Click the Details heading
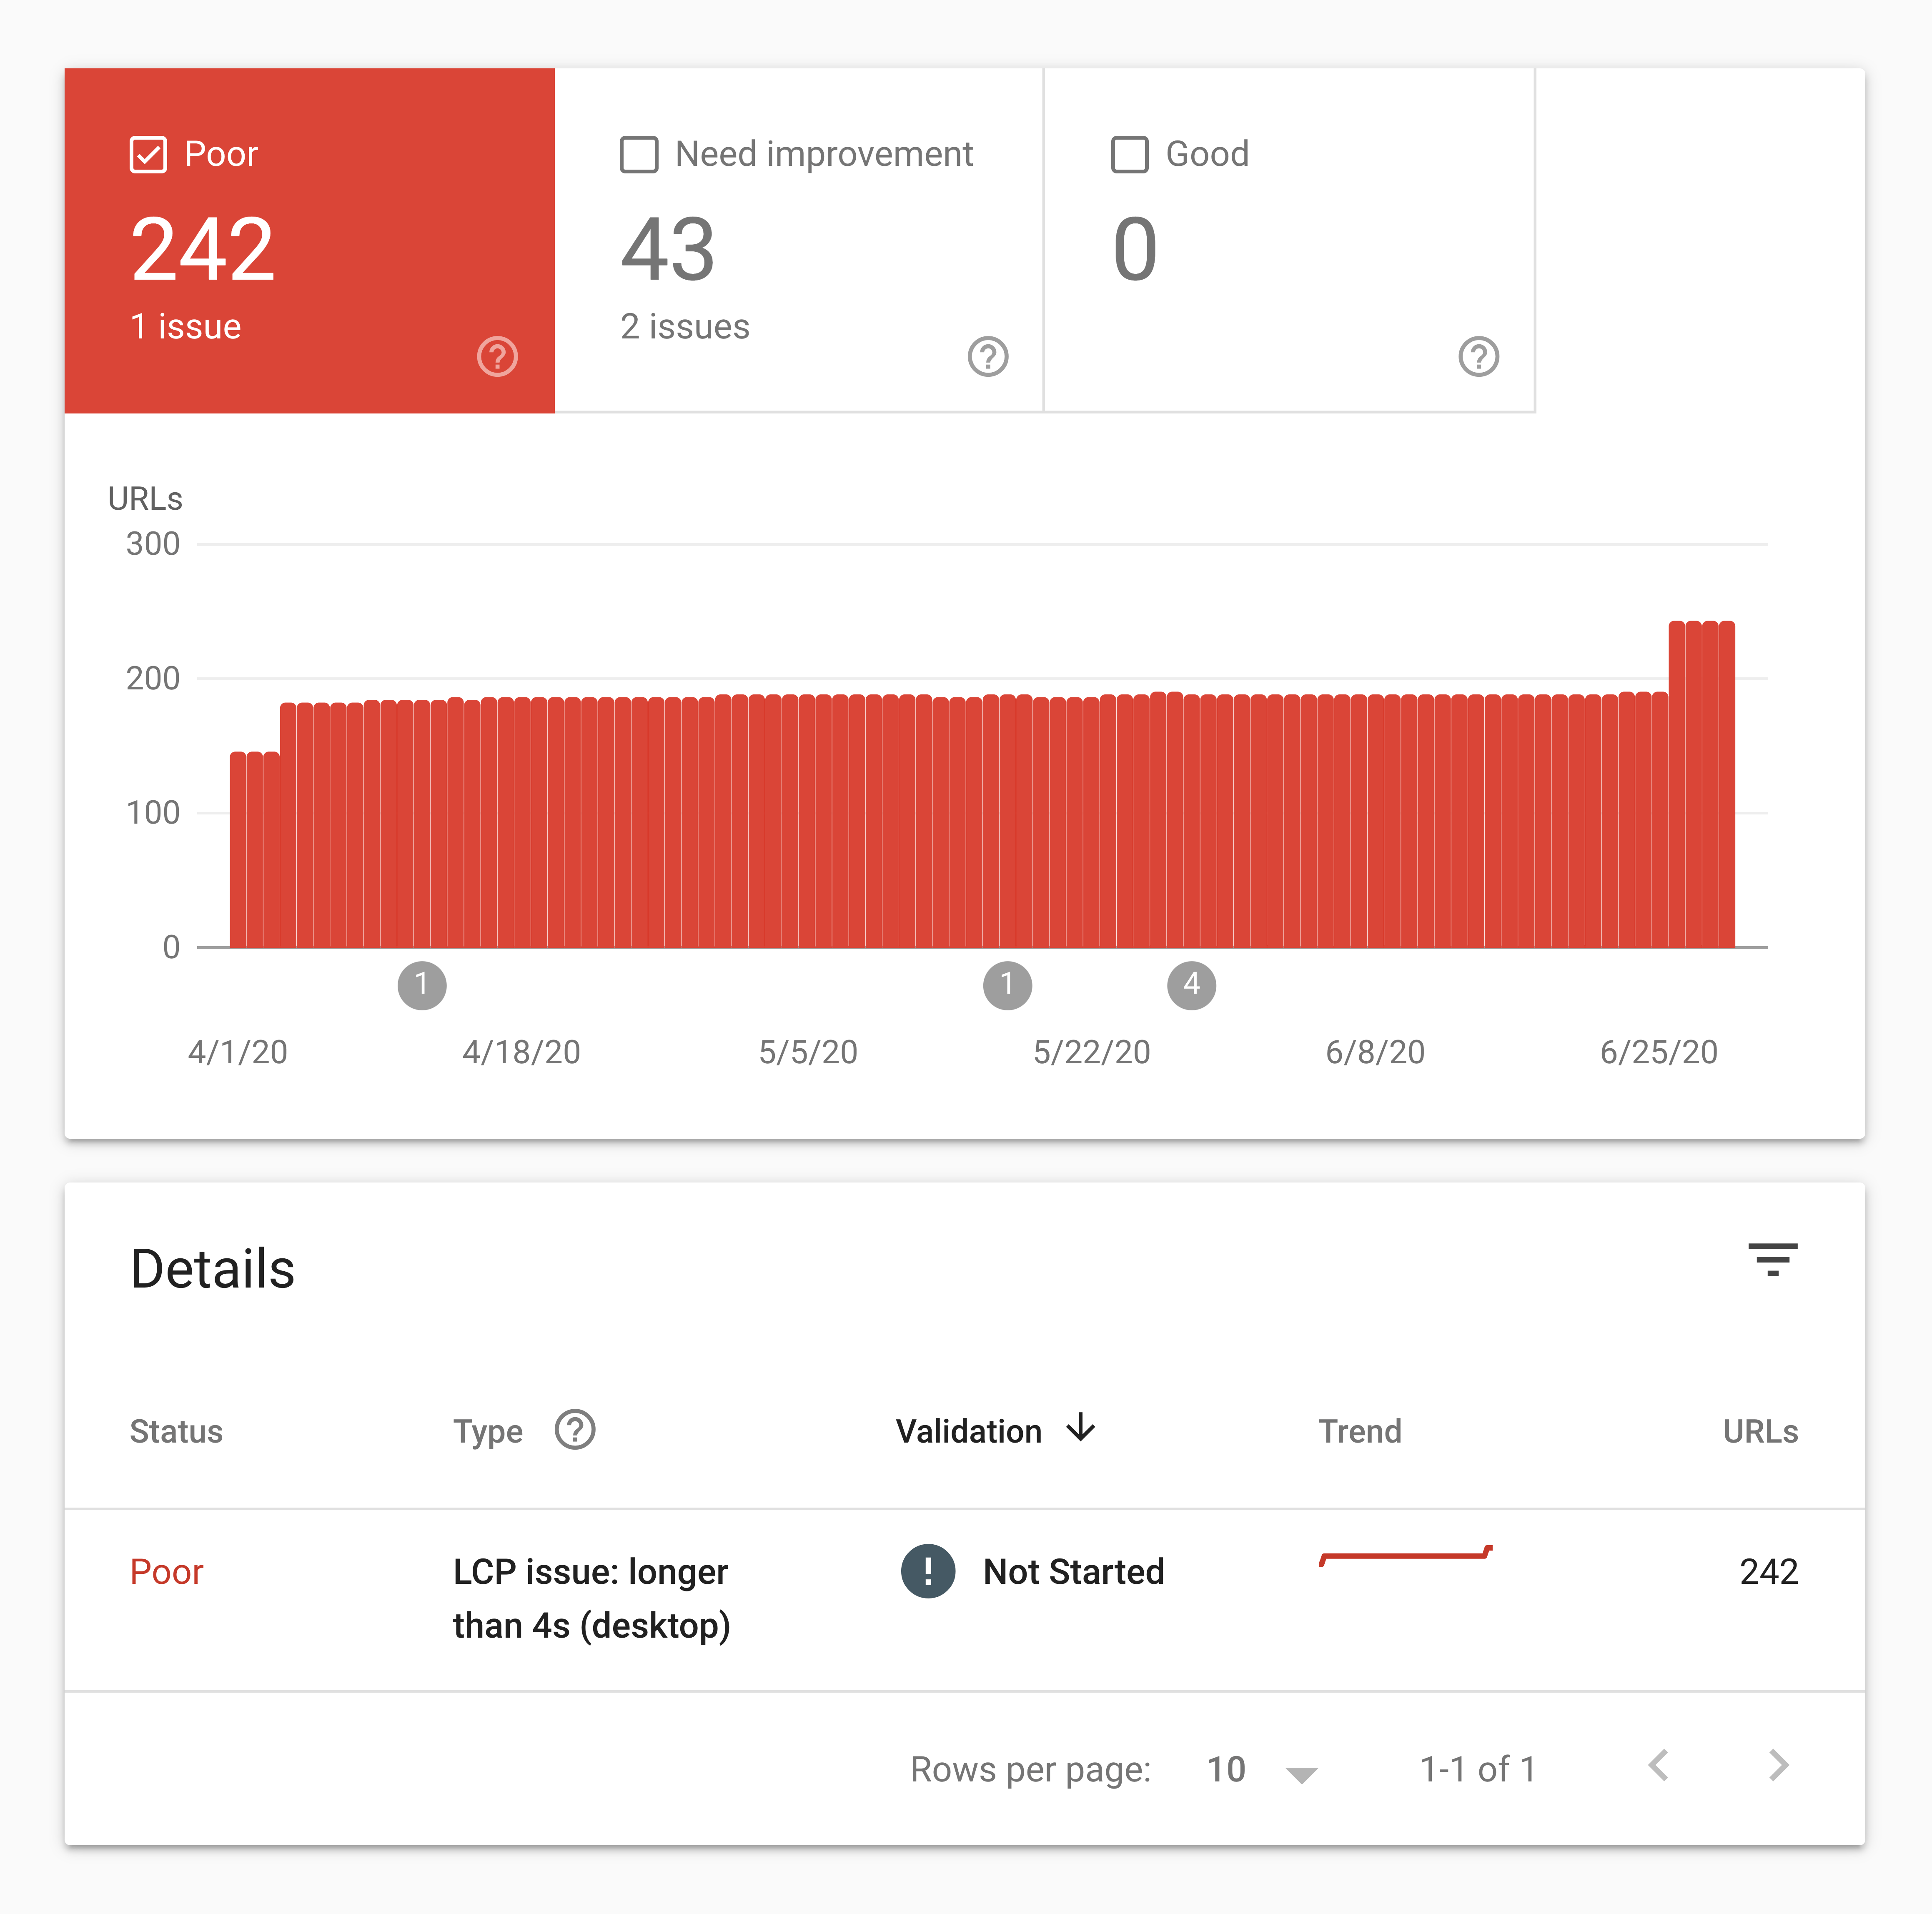 (x=212, y=1269)
